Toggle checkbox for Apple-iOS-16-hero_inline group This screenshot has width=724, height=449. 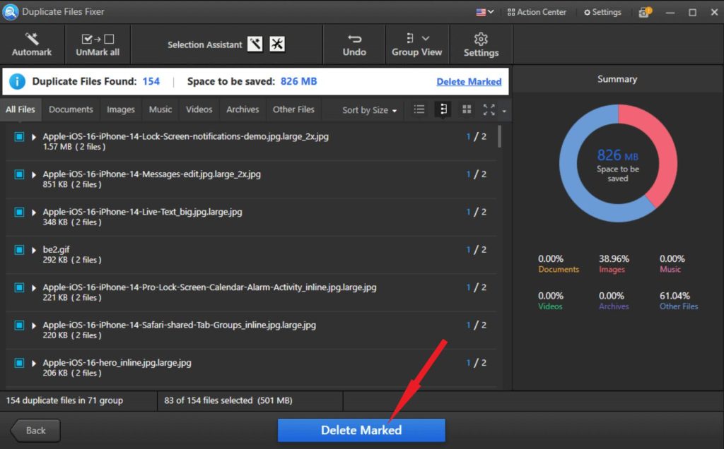click(20, 363)
